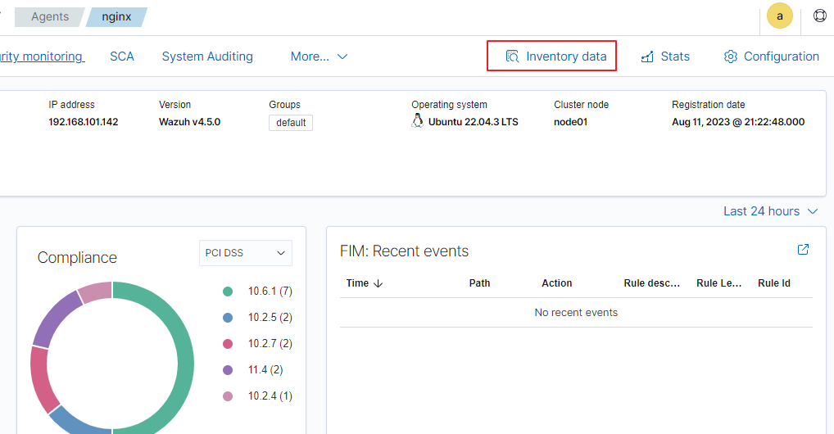
Task: Click the 10.6.1 (7) legend label
Action: [270, 291]
